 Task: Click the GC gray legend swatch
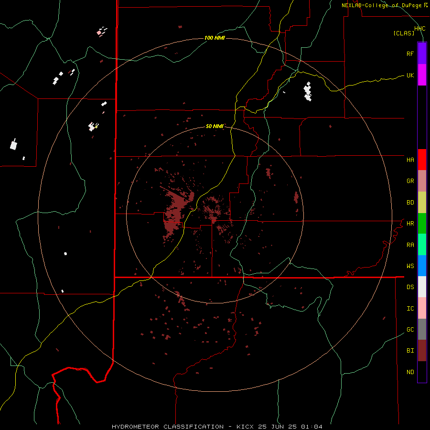pyautogui.click(x=422, y=329)
